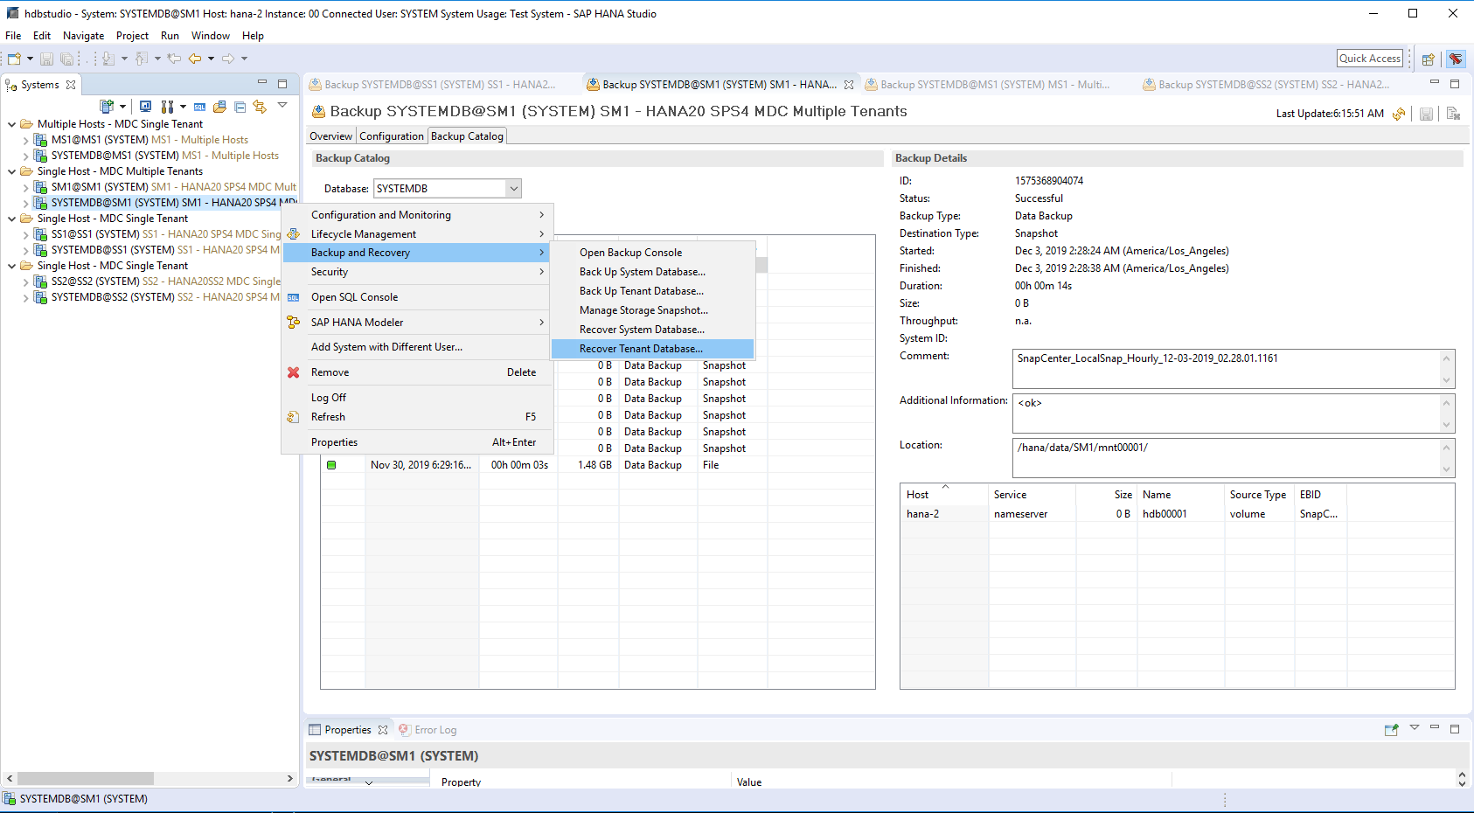Click the Open Perspective icon
Screen dimensions: 1474x813
coord(1429,59)
